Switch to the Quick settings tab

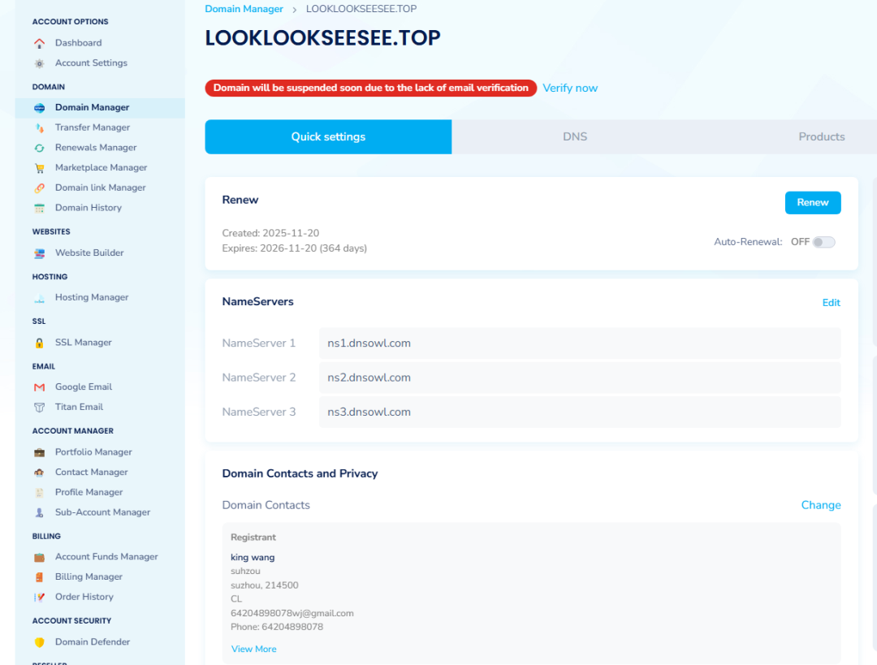coord(328,136)
